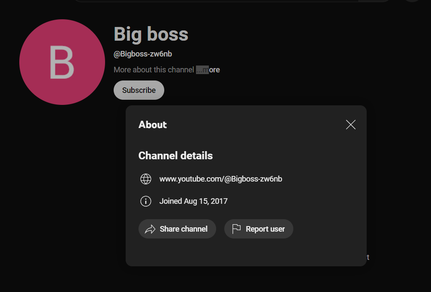This screenshot has width=431, height=292.
Task: Click the Channel details heading
Action: coord(176,155)
